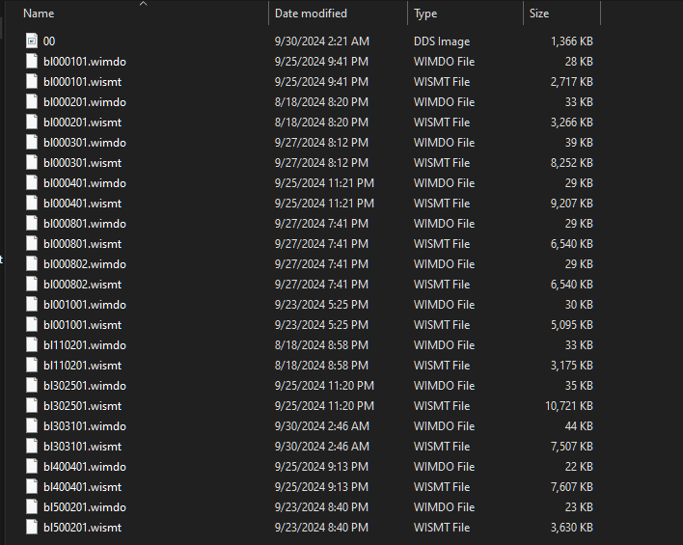Select file name bl110201.wismt

82,366
